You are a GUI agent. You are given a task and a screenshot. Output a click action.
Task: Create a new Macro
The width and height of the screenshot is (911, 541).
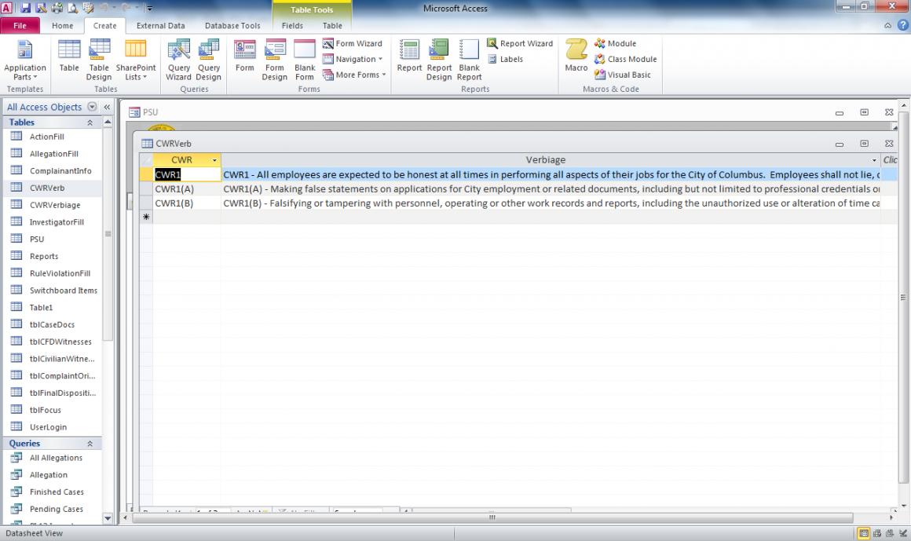click(576, 57)
